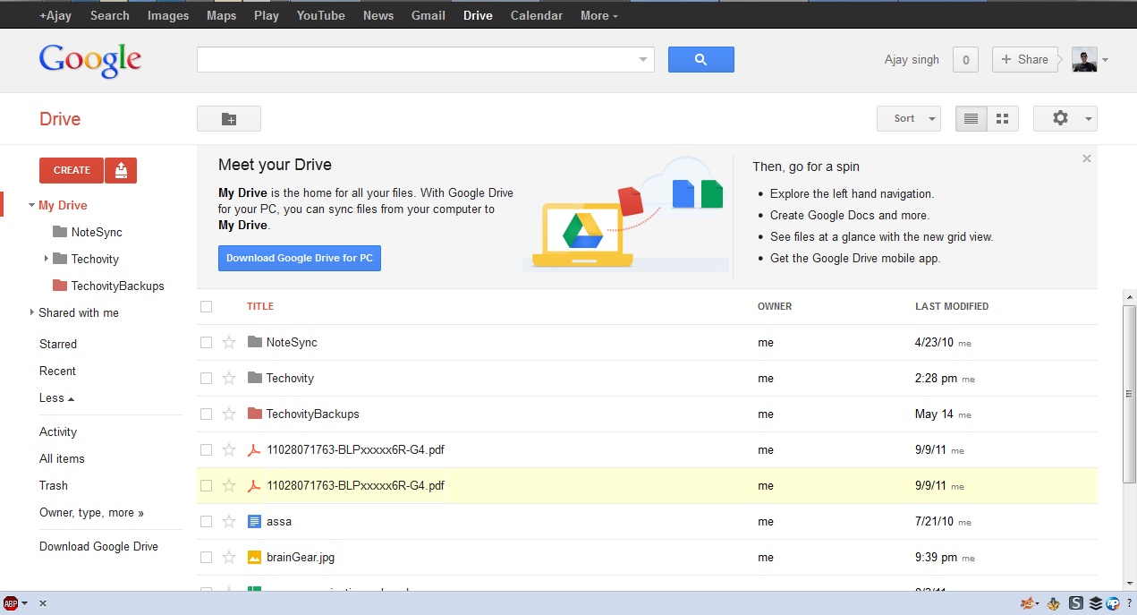Open the settings gear menu
The image size is (1137, 615).
(x=1065, y=118)
